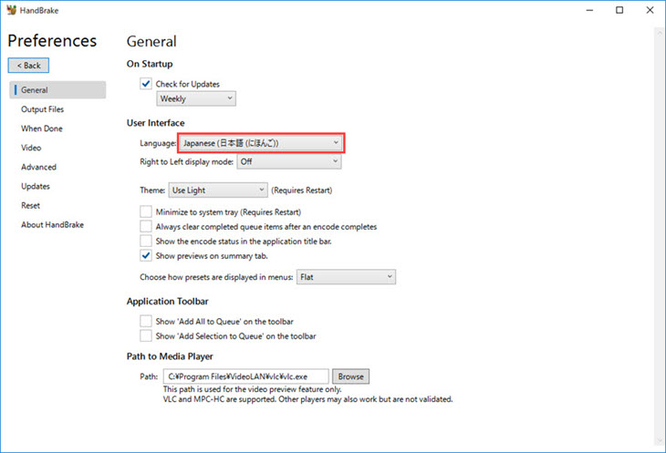Check 'Show the encode status' in title bar
666x453 pixels.
click(x=146, y=241)
